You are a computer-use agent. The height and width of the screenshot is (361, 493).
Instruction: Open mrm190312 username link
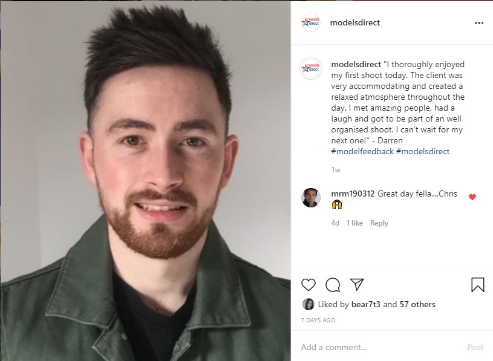(353, 194)
